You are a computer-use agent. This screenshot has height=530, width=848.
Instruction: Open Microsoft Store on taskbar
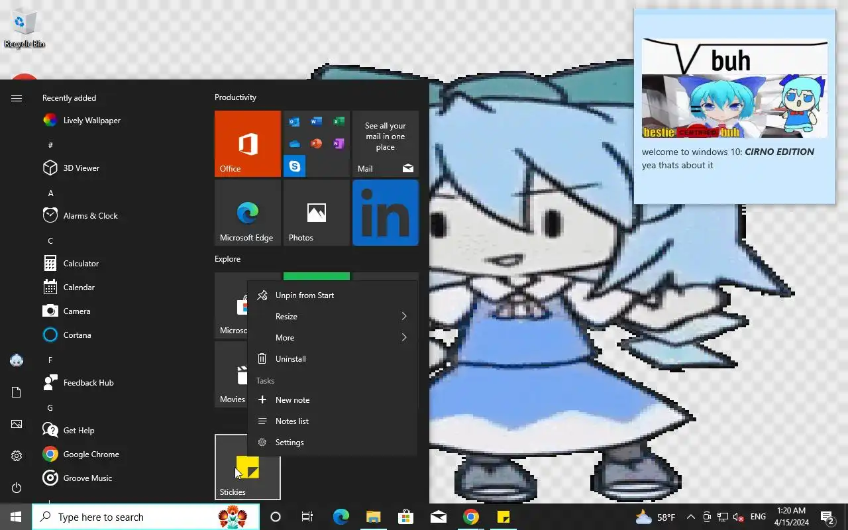[x=405, y=517]
